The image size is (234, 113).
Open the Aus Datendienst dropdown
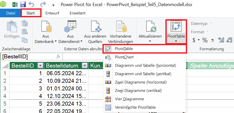click(70, 32)
